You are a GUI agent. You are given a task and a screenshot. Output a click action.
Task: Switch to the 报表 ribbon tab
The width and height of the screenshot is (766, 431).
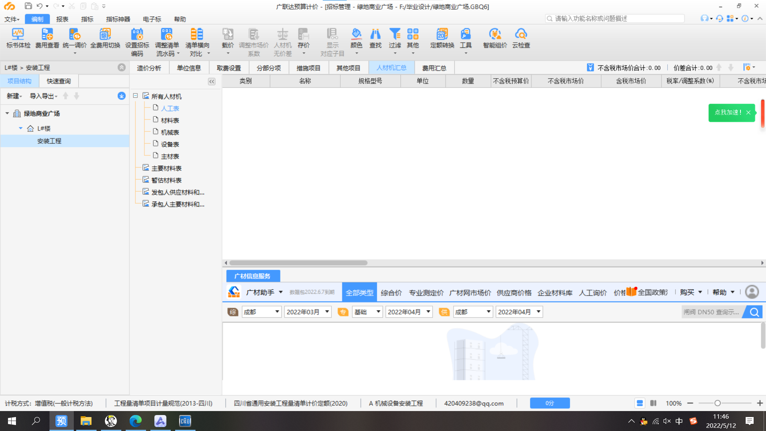click(x=62, y=19)
